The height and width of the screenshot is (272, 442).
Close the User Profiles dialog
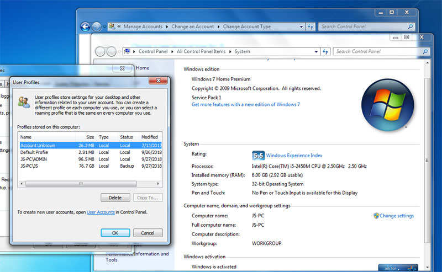[x=158, y=81]
